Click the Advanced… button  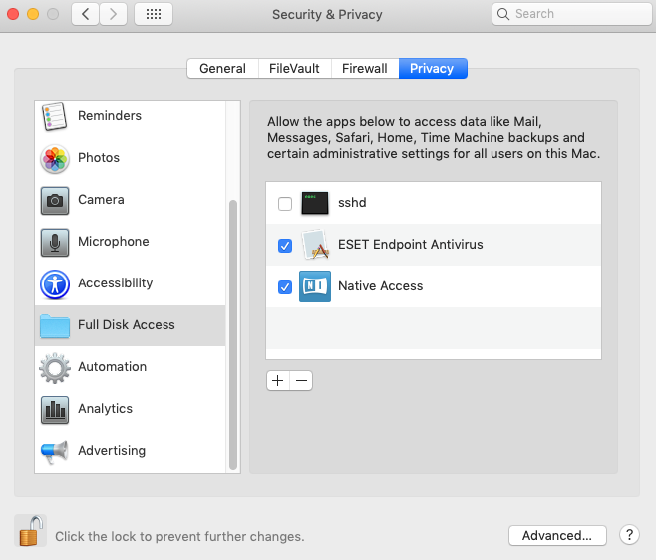tap(556, 536)
